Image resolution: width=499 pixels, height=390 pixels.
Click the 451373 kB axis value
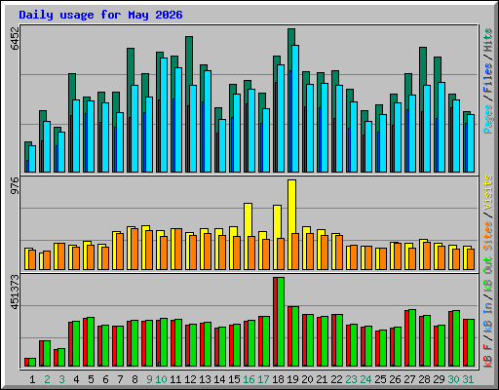(x=16, y=292)
